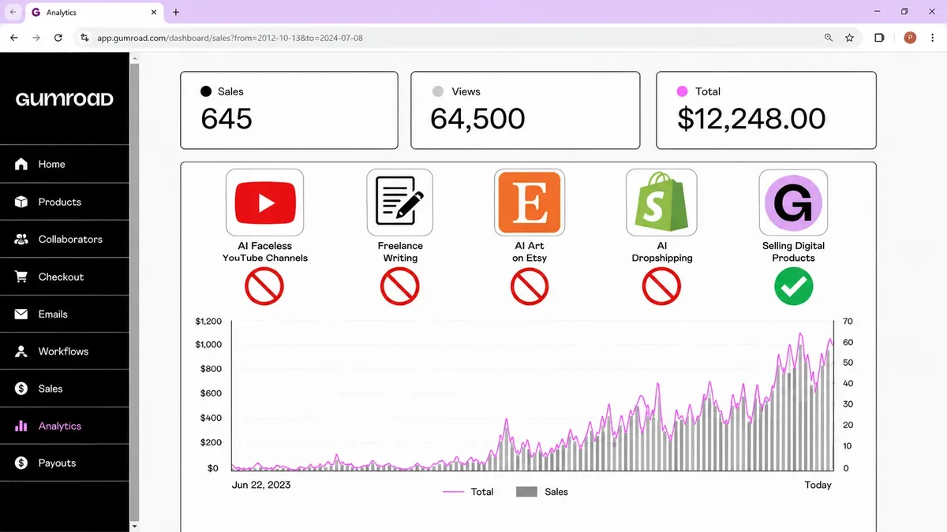Open a new browser tab
Screen dimensions: 947x532
176,13
